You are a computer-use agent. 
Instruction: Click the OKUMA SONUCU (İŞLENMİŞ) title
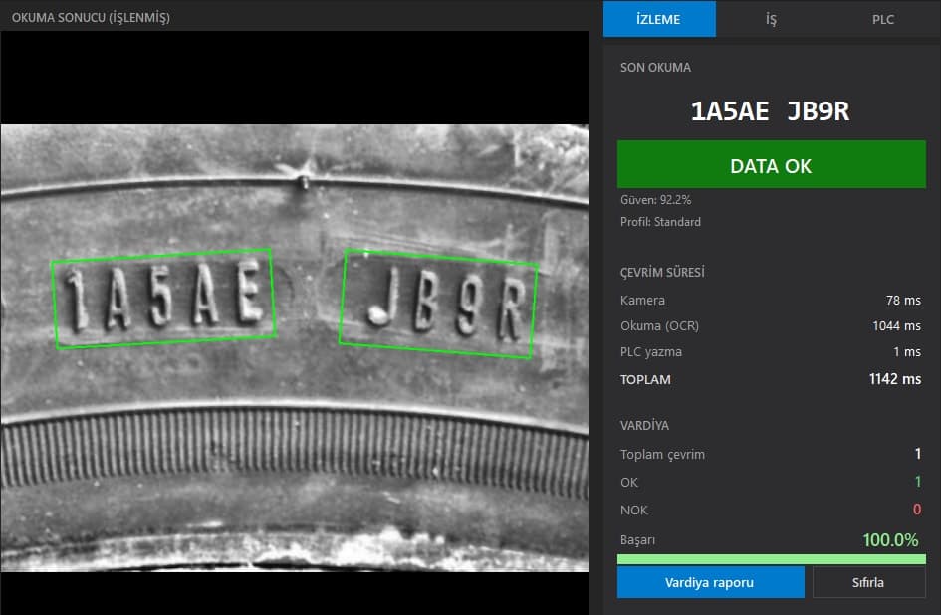click(x=91, y=17)
